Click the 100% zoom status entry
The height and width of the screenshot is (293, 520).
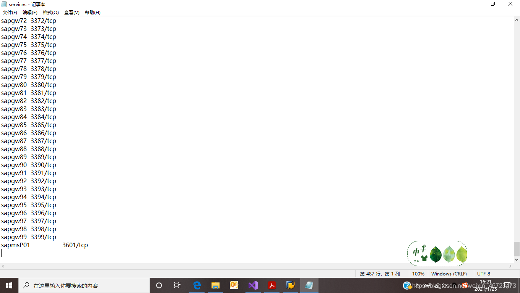(418, 274)
